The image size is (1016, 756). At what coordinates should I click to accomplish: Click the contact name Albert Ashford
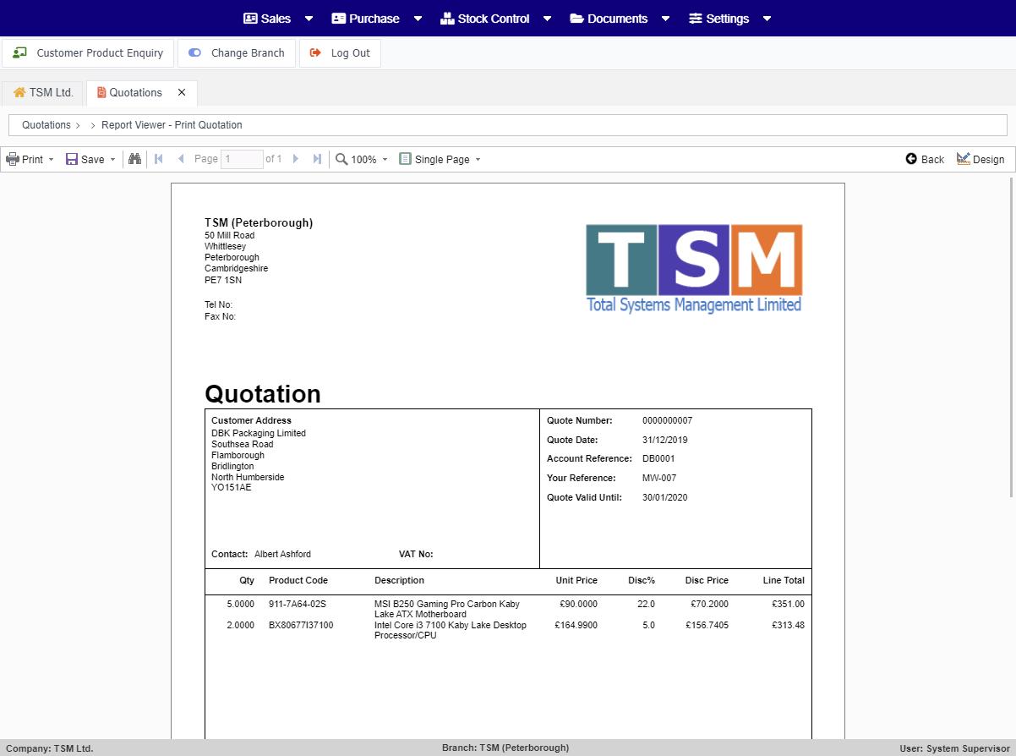pos(282,555)
